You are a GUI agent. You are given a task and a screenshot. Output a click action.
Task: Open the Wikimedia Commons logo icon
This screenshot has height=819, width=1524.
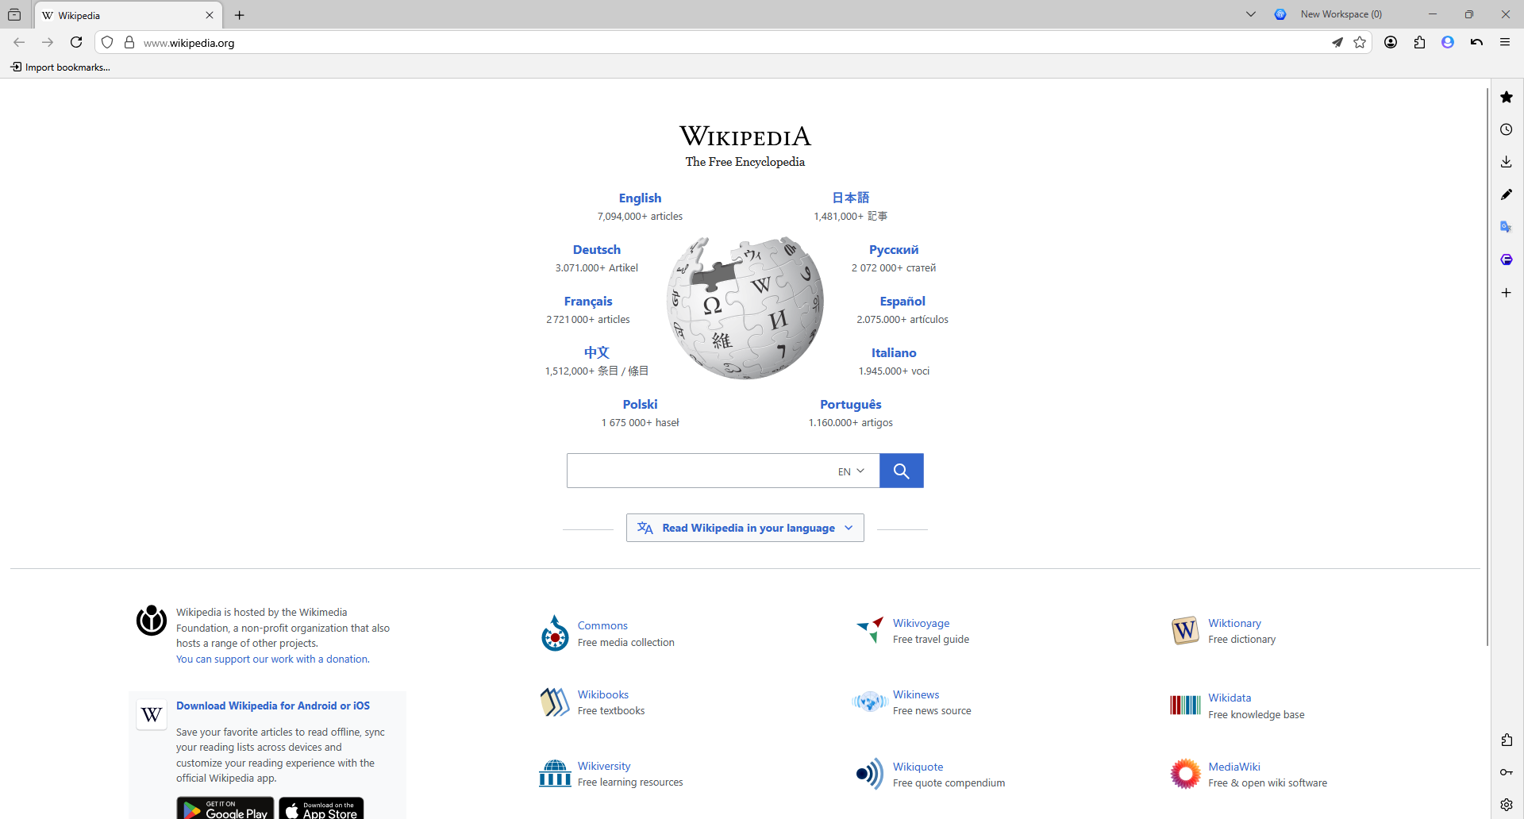[x=555, y=633]
